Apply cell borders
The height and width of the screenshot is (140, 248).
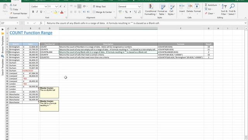(x=48, y=12)
